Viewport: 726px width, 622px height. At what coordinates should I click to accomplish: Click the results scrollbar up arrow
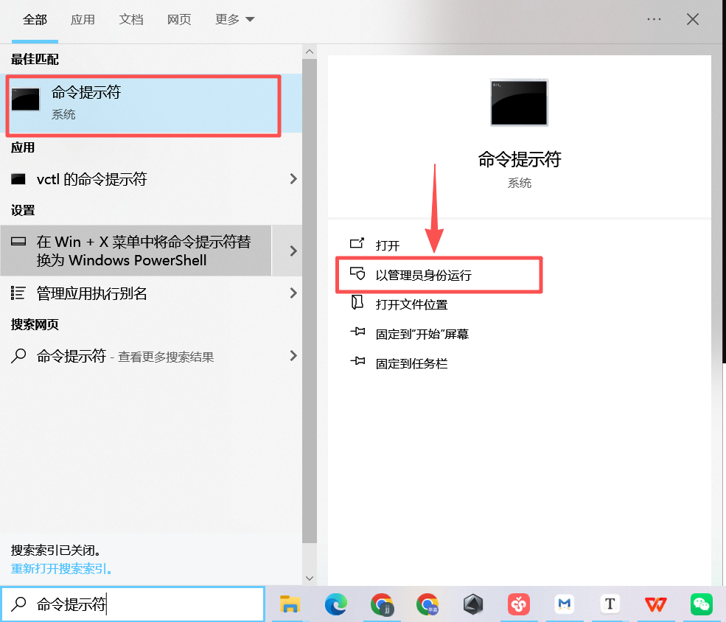pos(310,52)
